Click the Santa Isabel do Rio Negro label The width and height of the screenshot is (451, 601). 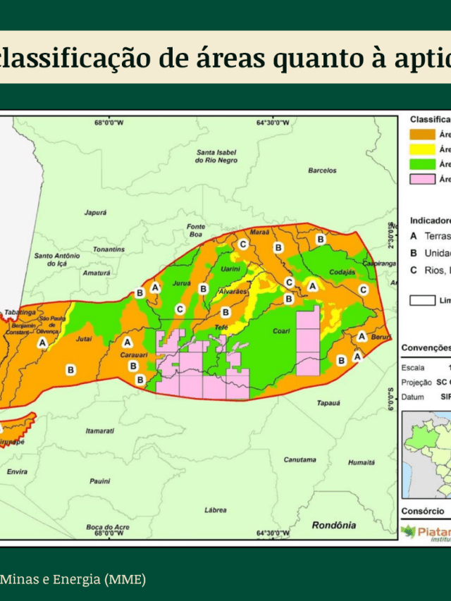[x=216, y=156]
